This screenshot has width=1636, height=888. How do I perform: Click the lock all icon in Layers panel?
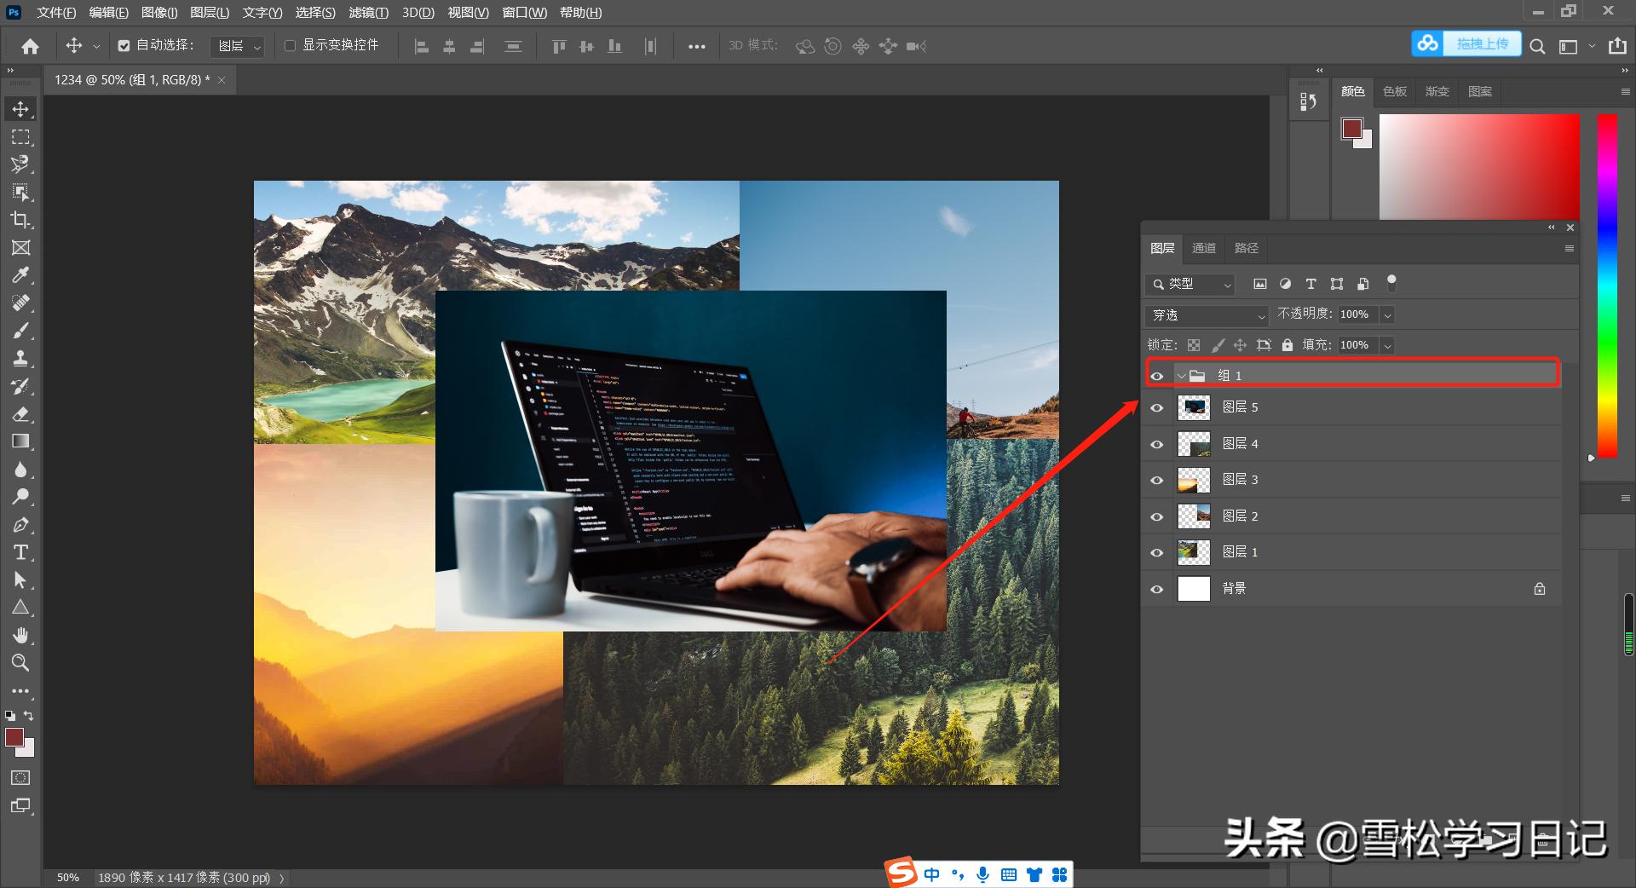(1287, 345)
